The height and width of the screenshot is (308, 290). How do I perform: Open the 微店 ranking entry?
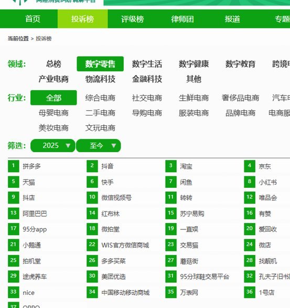tap(265, 245)
